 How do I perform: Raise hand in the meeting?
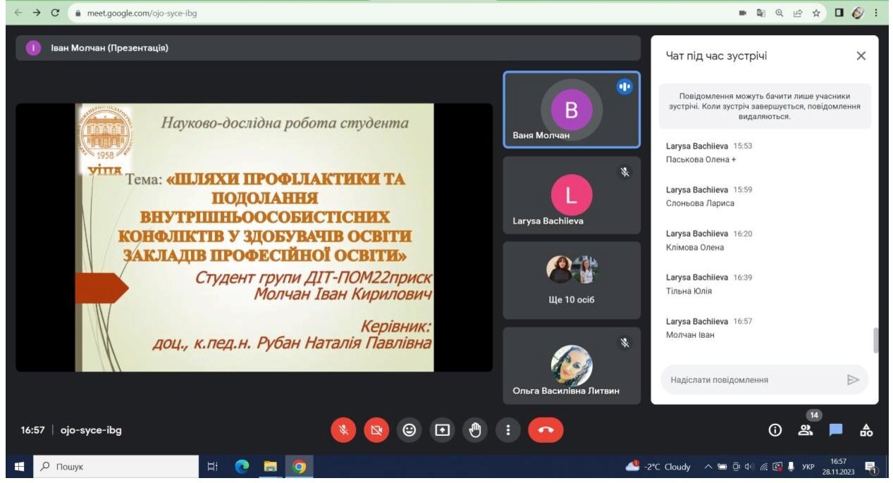[475, 430]
